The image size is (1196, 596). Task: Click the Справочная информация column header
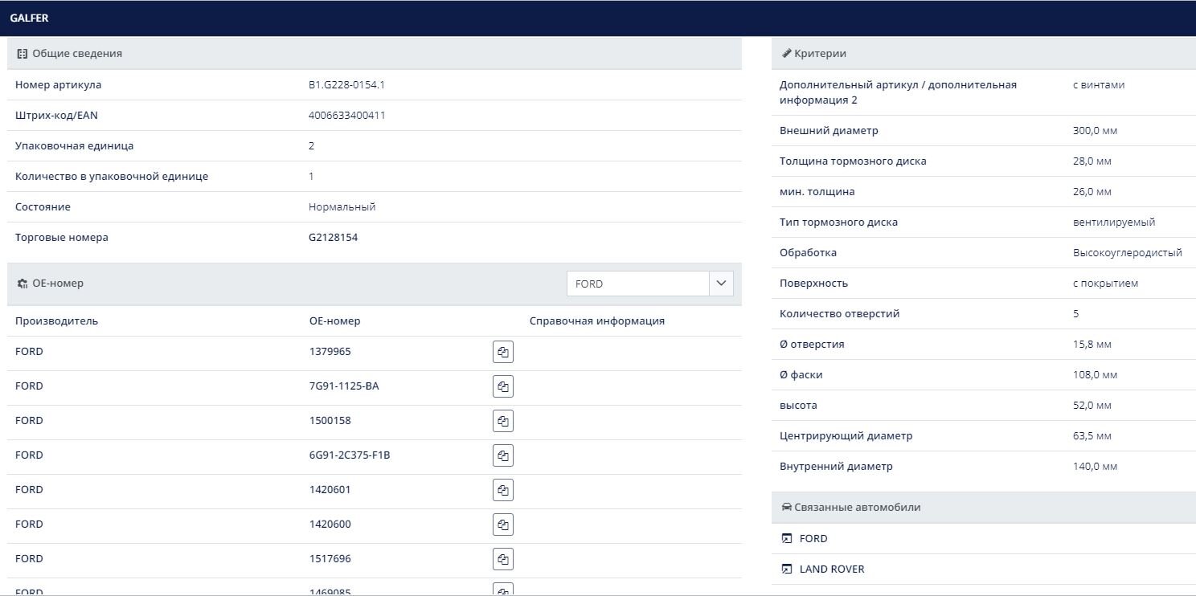[597, 320]
